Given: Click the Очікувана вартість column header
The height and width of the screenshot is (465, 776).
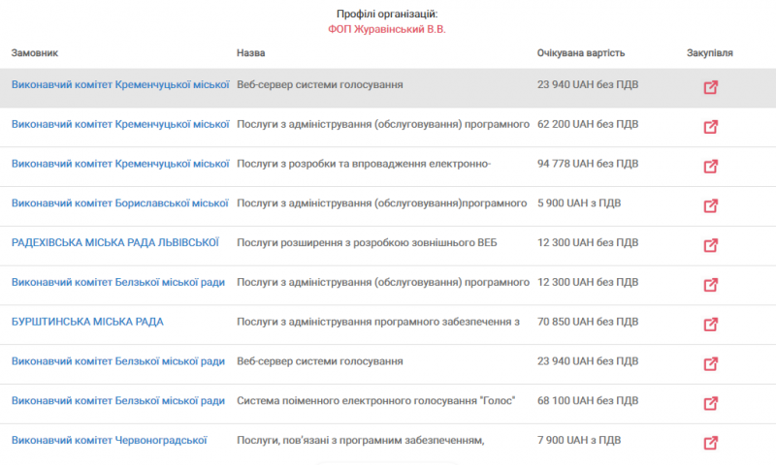Looking at the screenshot, I should pos(581,53).
